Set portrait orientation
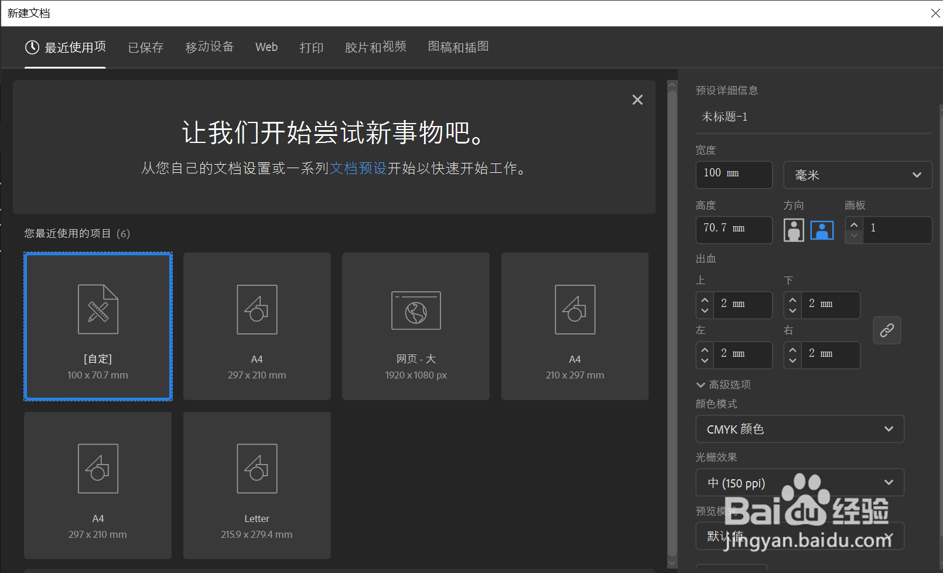Image resolution: width=943 pixels, height=573 pixels. pyautogui.click(x=794, y=230)
